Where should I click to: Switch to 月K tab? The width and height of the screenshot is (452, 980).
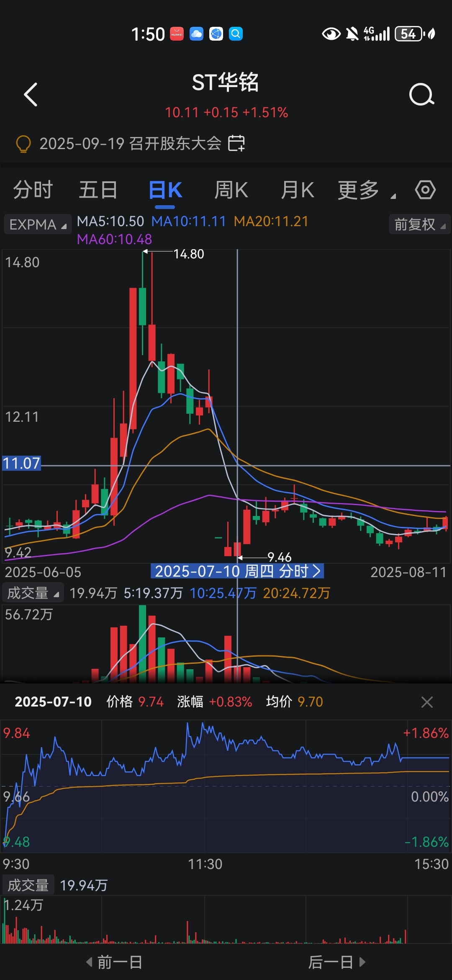pos(297,190)
